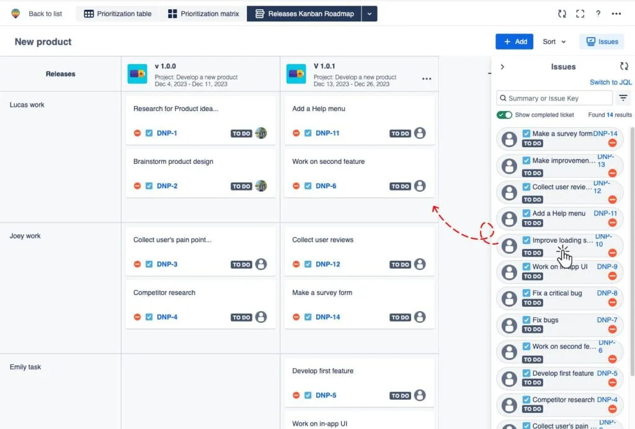The width and height of the screenshot is (635, 429).
Task: Click unassigned avatar on DNP-3 card
Action: [x=261, y=264]
